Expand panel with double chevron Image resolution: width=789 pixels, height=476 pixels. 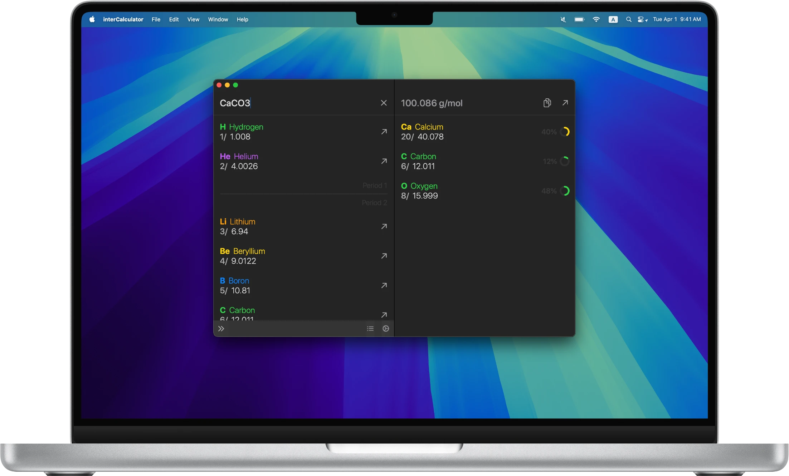pos(221,329)
